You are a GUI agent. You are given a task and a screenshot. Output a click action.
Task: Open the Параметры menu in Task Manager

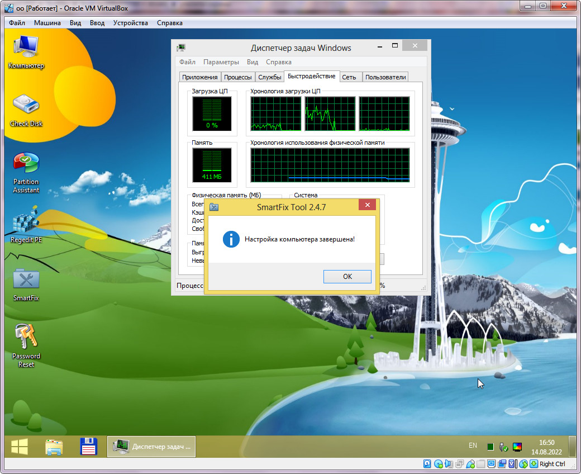(x=221, y=62)
